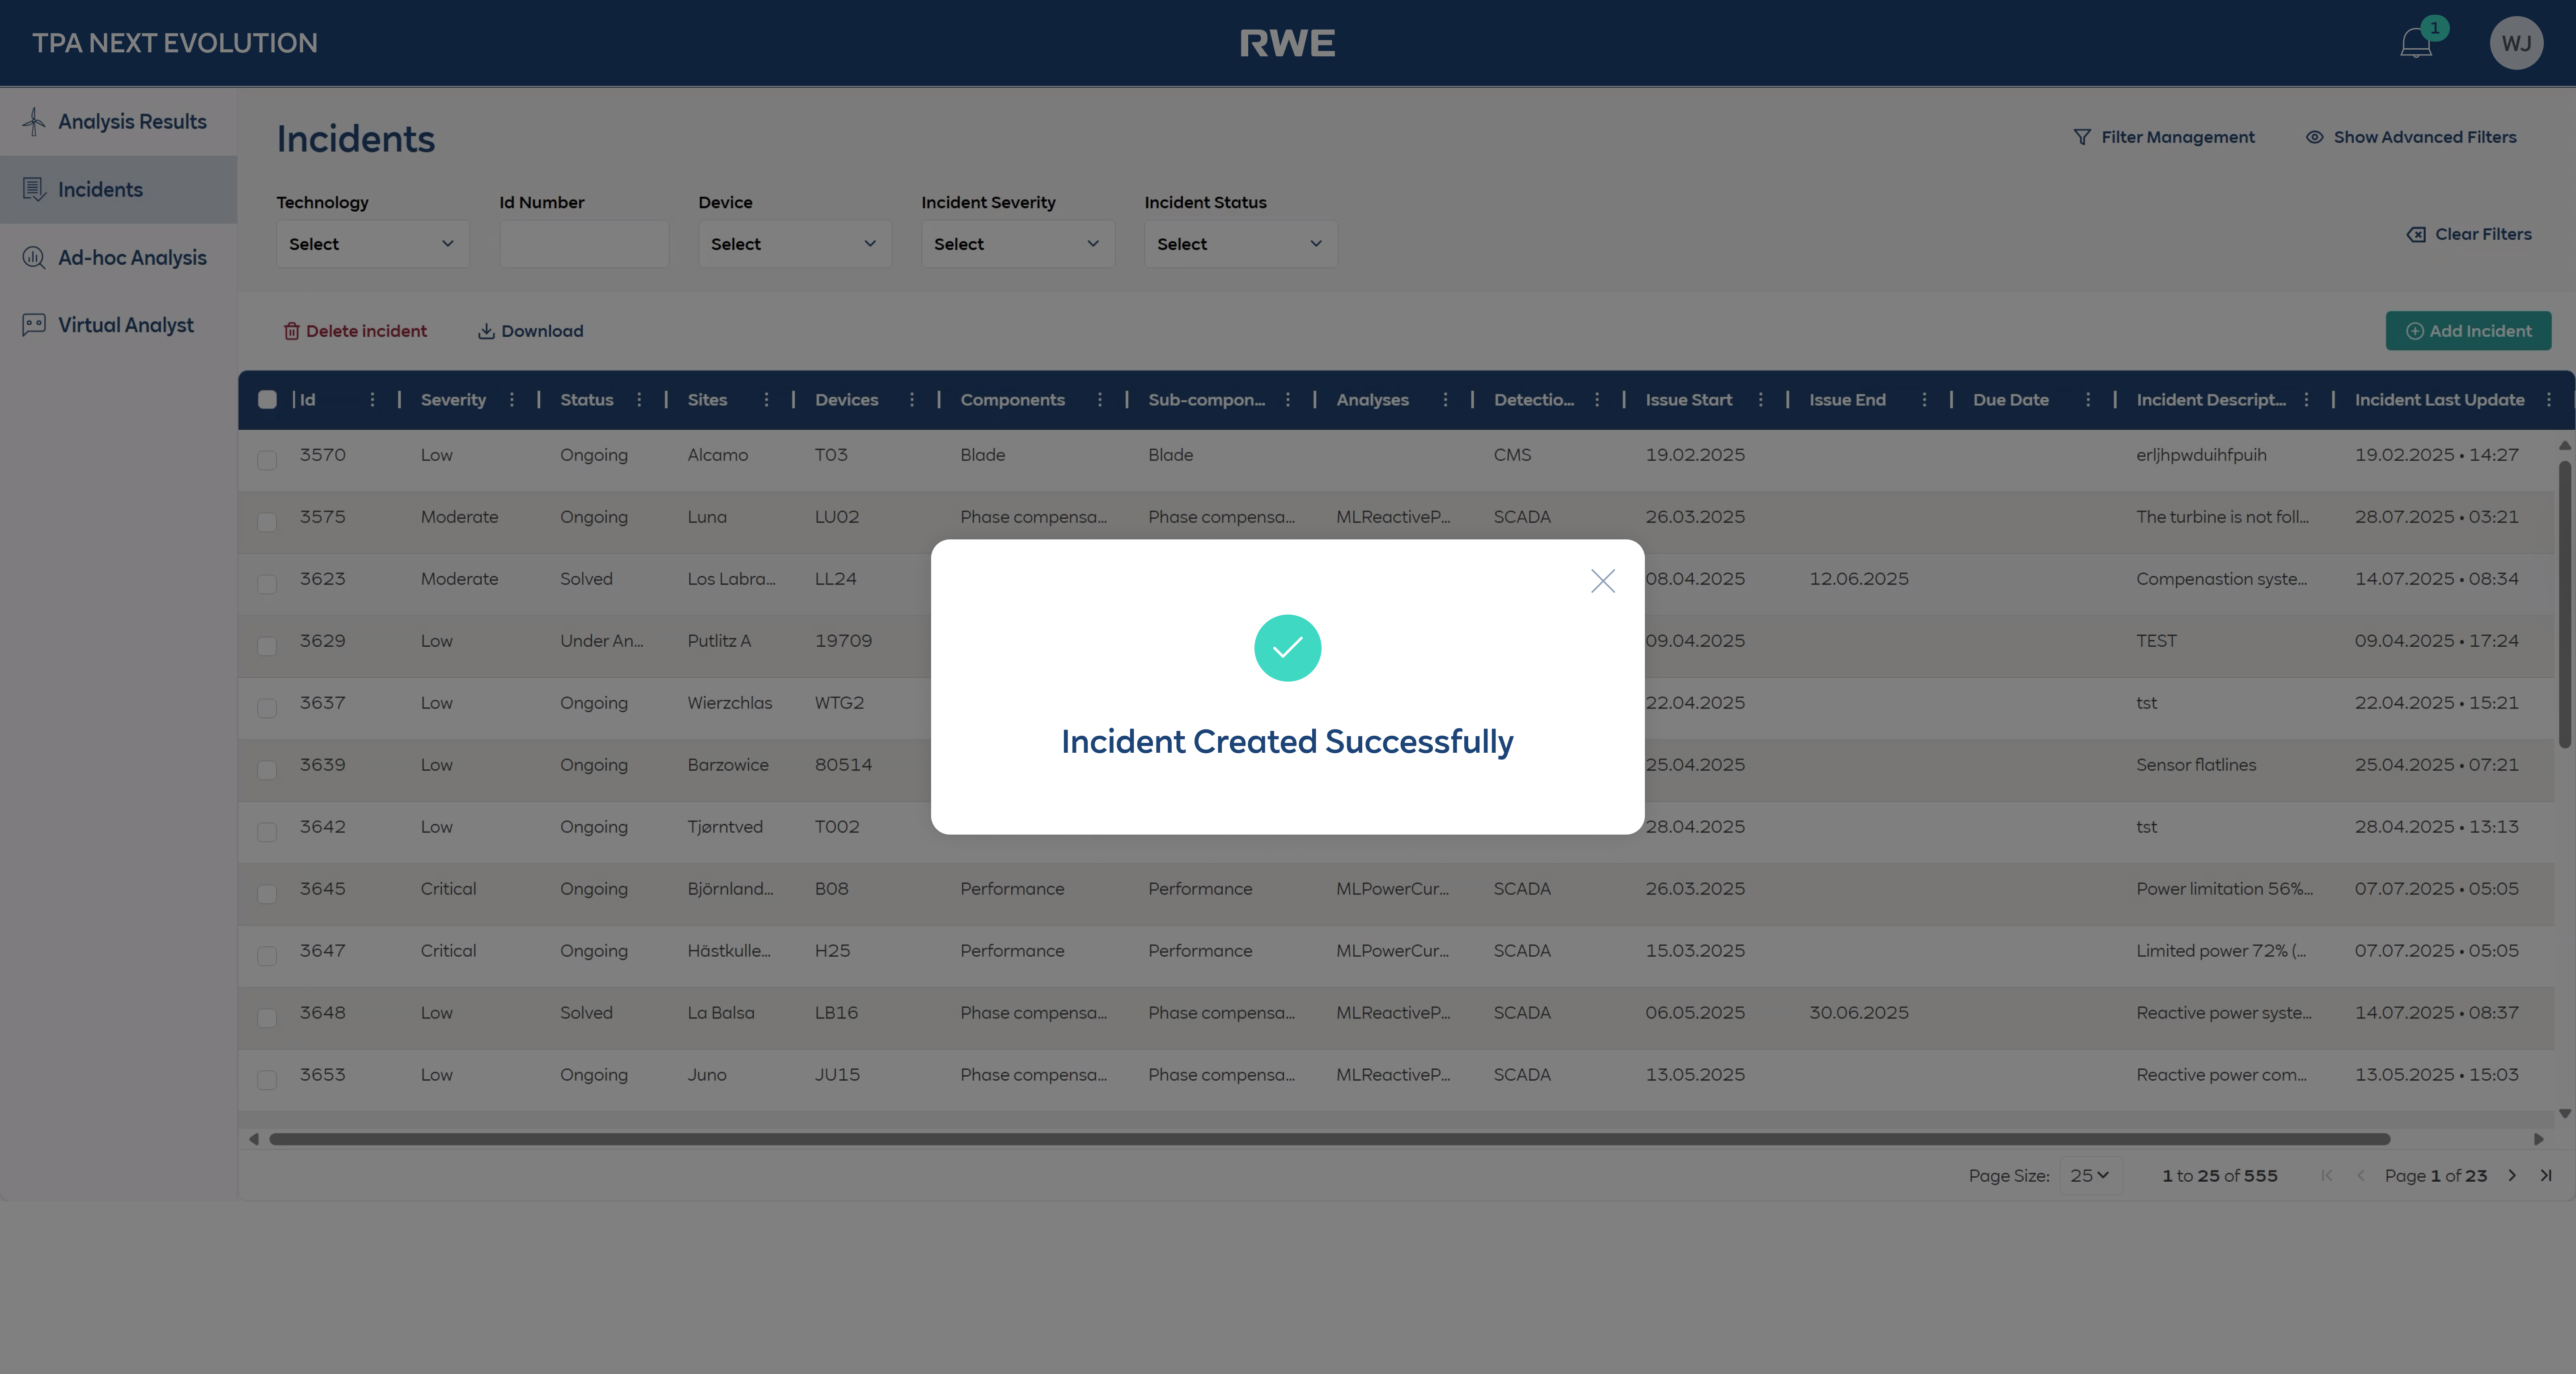Click the Download button
The image size is (2576, 1374).
pos(530,331)
